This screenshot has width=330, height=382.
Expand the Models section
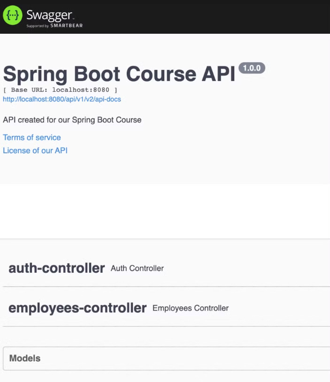tap(166, 359)
